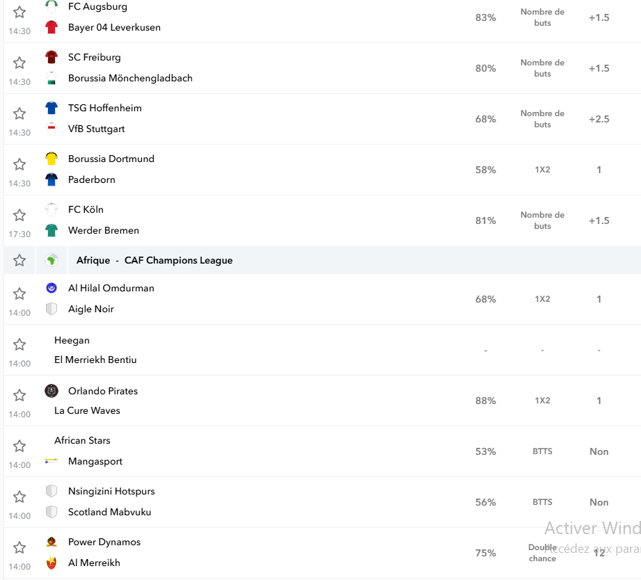The height and width of the screenshot is (580, 641).
Task: Toggle star for SC Freiburg match
Action: pos(19,63)
